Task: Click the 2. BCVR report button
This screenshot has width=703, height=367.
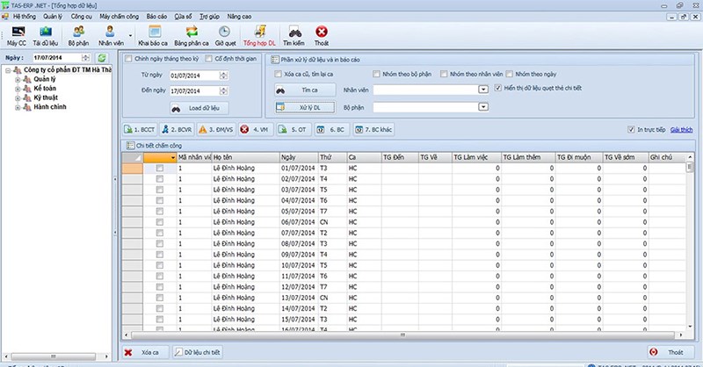Action: pyautogui.click(x=177, y=129)
